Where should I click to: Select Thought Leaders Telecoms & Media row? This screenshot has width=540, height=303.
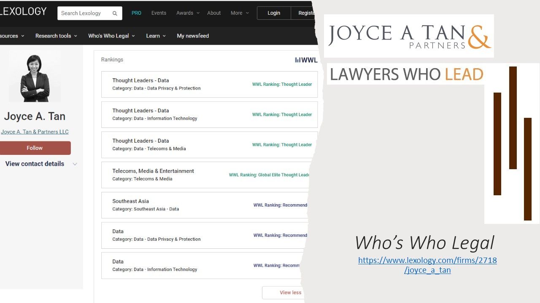(x=209, y=145)
